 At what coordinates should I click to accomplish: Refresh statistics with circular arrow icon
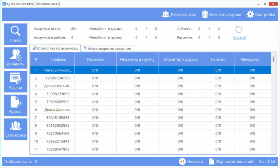239,30
